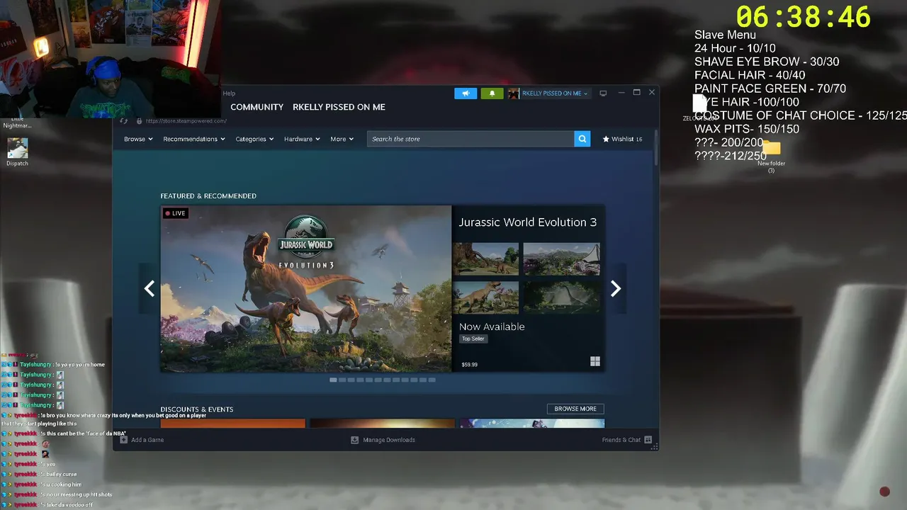Viewport: 907px width, 510px height.
Task: Click the DISCOUNTS & EVENTS heading
Action: [x=196, y=409]
